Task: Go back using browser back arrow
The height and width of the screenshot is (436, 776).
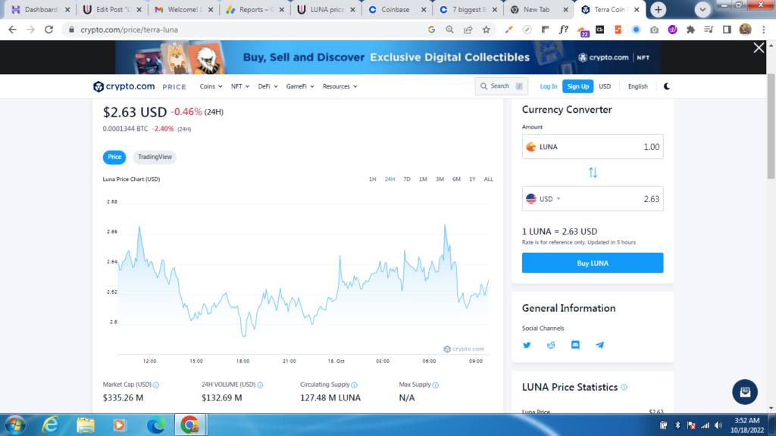Action: [x=12, y=30]
